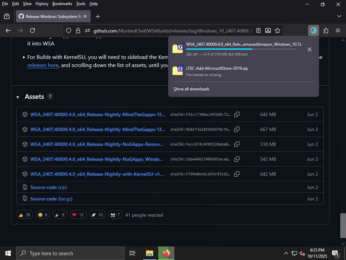Open the Edit menu

coord(16,4)
